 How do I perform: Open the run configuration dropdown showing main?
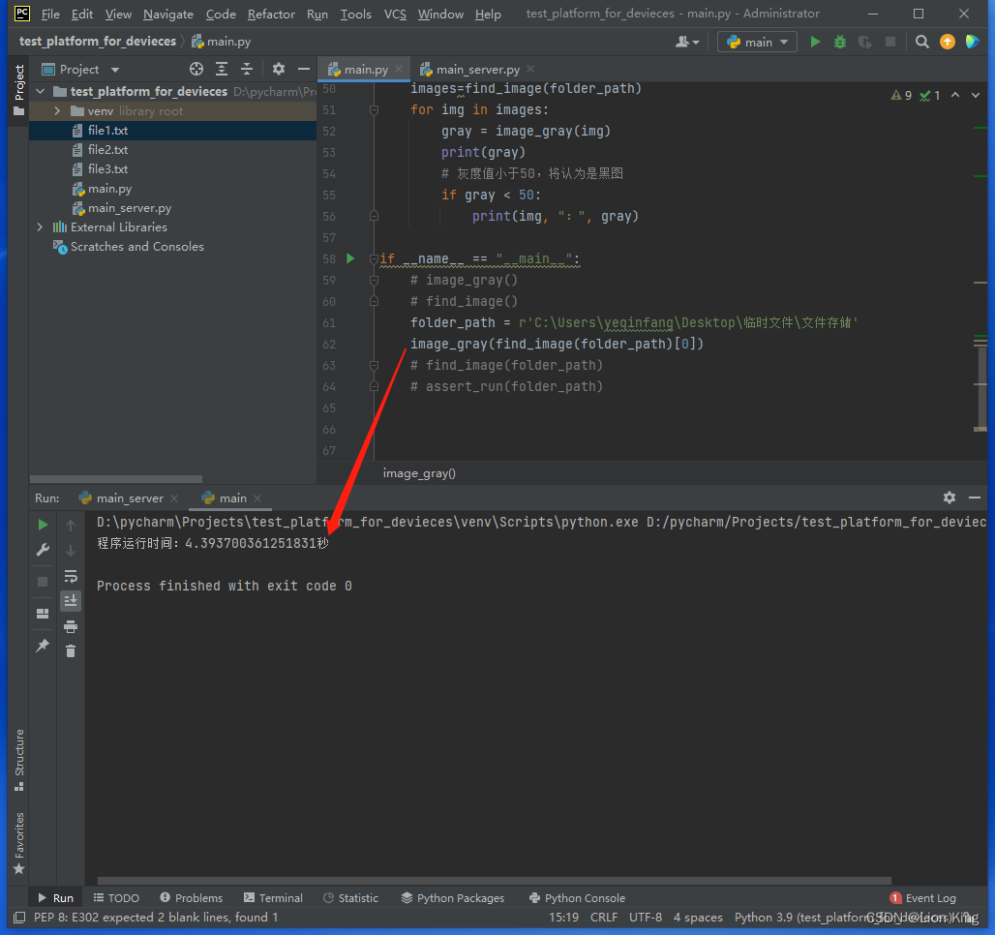tap(756, 43)
